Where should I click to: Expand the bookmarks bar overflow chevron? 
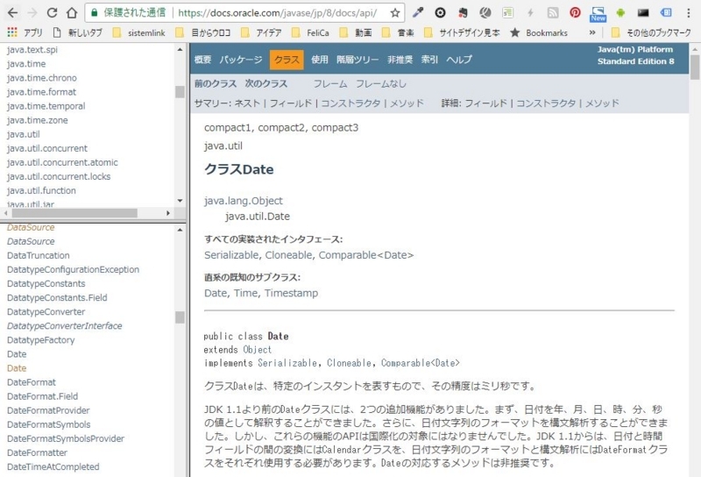(592, 32)
